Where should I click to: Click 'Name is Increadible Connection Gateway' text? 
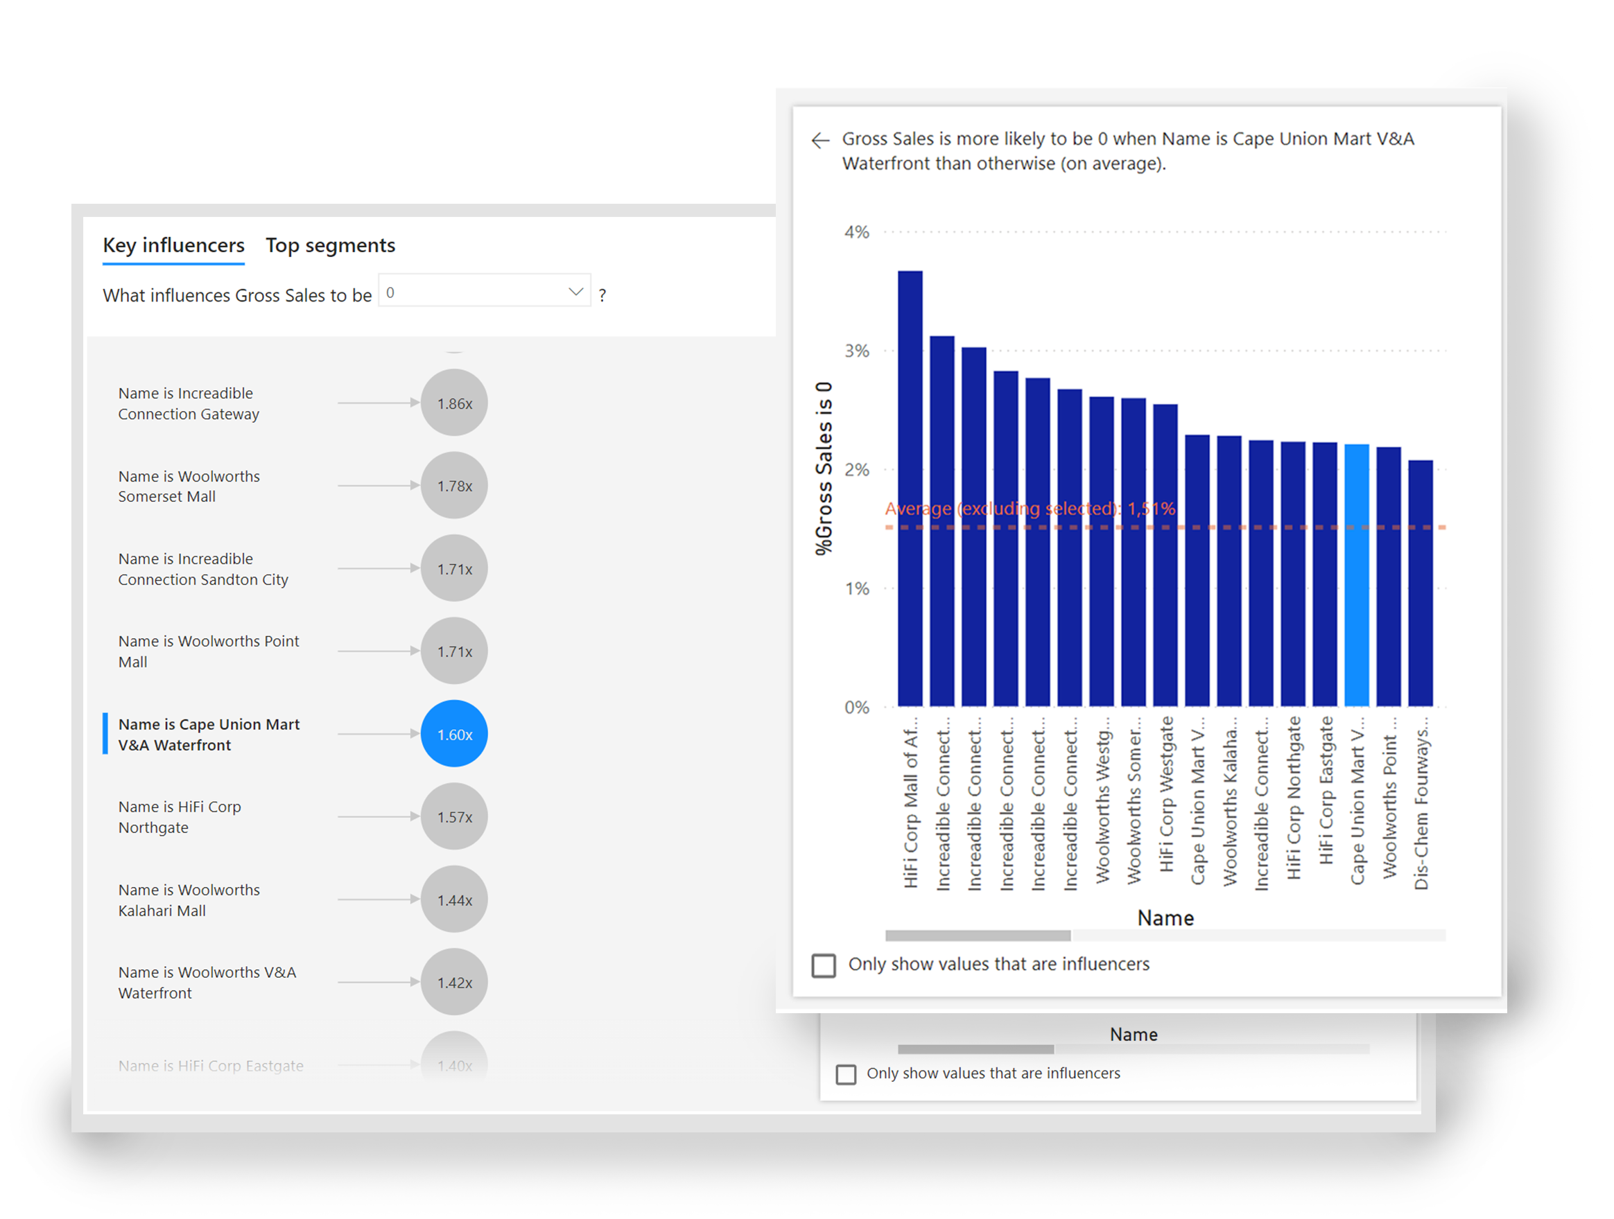coord(189,403)
